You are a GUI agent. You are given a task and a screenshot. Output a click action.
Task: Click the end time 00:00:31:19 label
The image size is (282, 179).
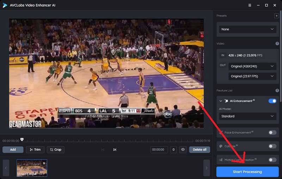[203, 141]
